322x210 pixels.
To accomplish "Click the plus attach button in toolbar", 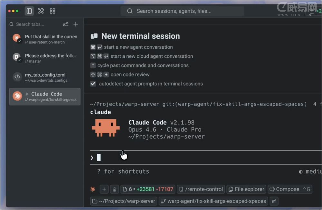I will coord(104,189).
